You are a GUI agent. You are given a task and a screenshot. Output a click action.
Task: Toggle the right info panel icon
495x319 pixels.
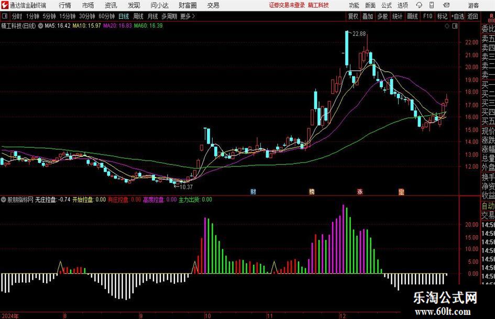[x=455, y=26]
